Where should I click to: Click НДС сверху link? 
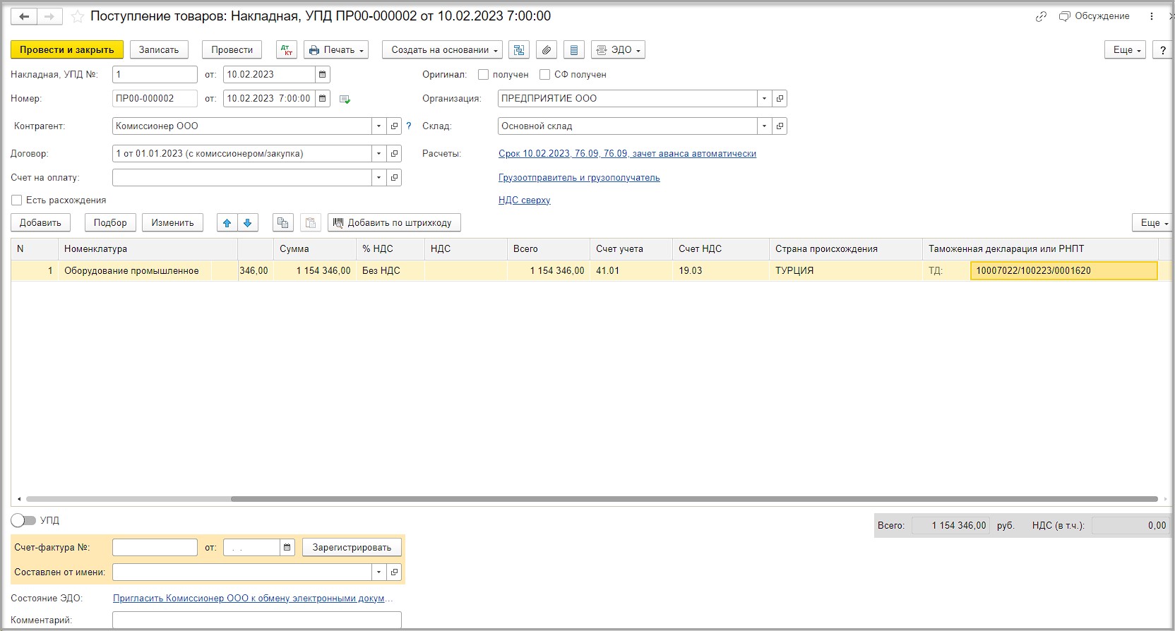[524, 200]
